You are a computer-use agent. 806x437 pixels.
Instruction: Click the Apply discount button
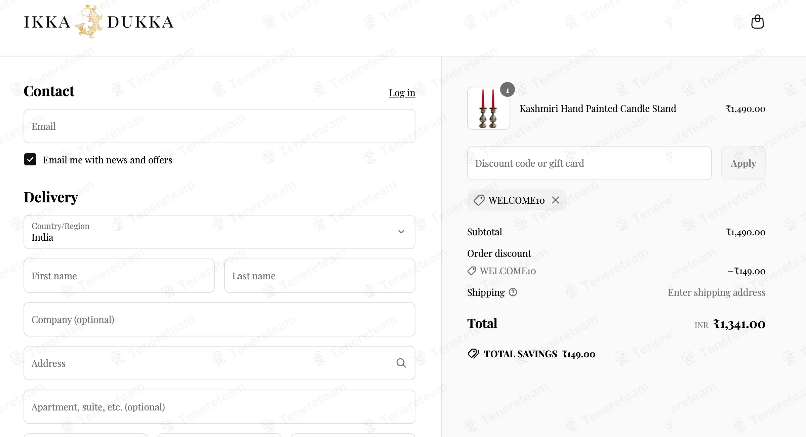pyautogui.click(x=743, y=163)
